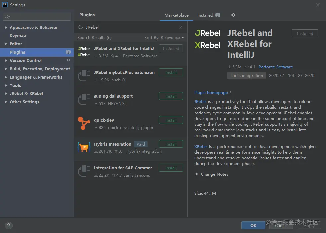Click Version Control project-level copy icon
The height and width of the screenshot is (233, 326).
(x=69, y=61)
